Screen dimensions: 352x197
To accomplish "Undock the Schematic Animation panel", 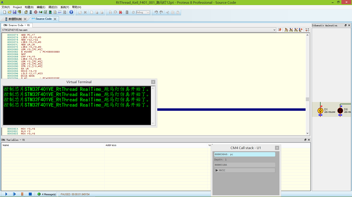I will pos(346,25).
